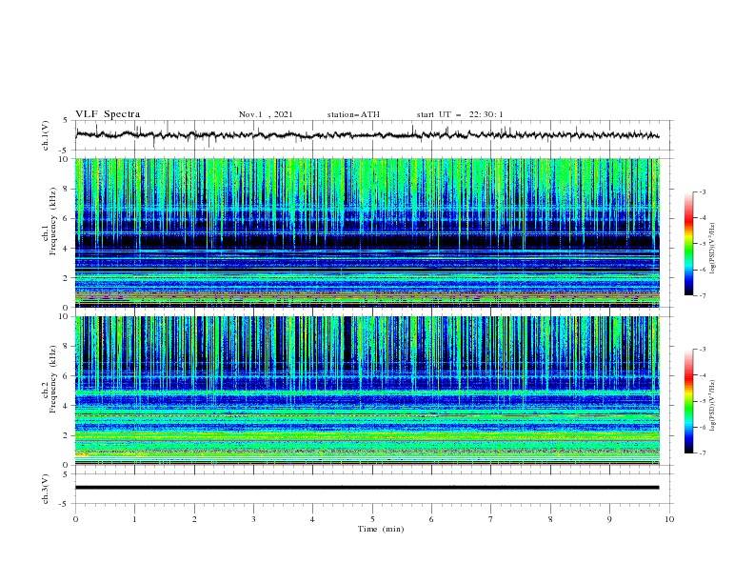The width and height of the screenshot is (754, 583).
Task: Click the "ch.2 Frequency (kHz)" axis label
Action: click(50, 379)
